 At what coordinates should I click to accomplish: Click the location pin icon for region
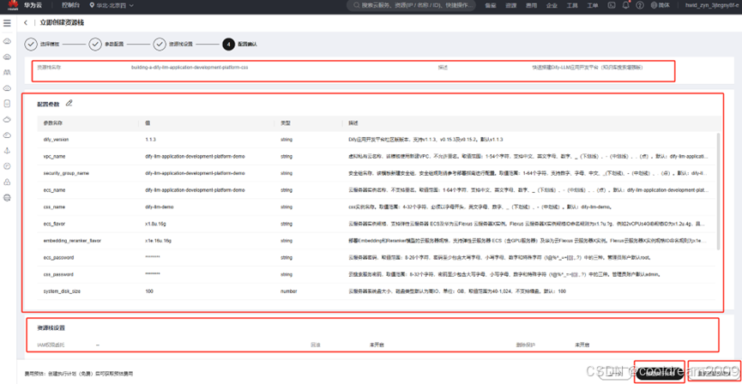(92, 6)
